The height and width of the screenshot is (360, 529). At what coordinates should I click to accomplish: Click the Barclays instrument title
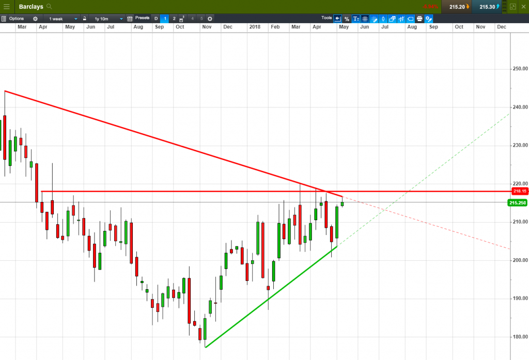point(31,7)
